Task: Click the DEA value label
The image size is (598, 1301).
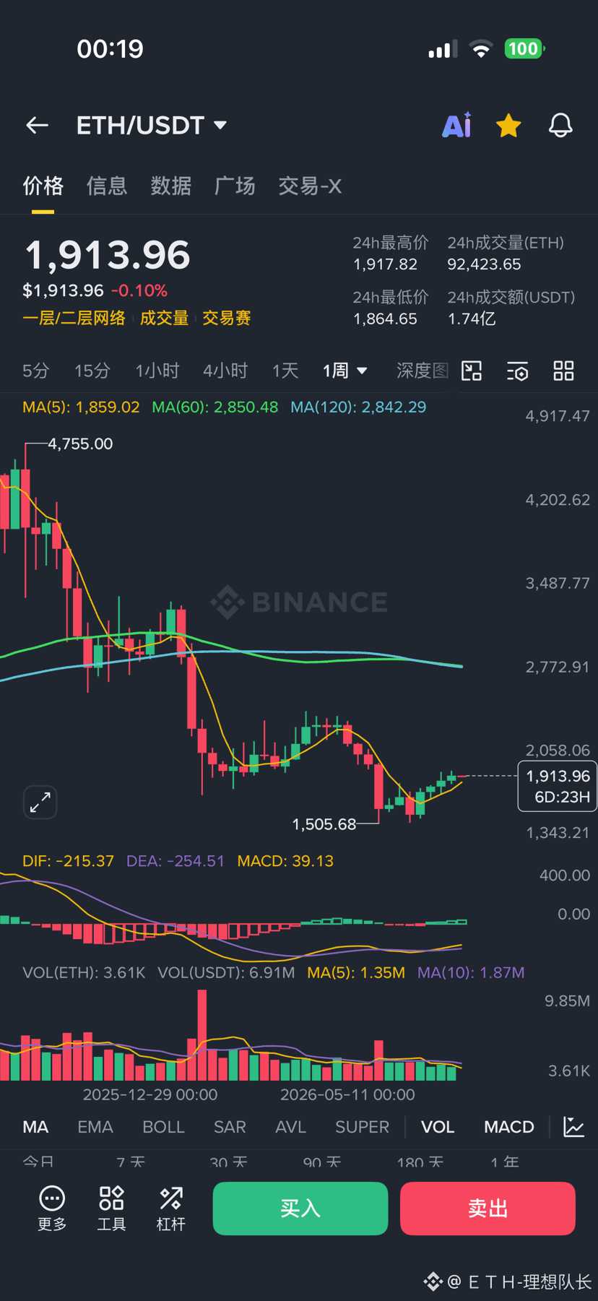Action: pos(175,861)
